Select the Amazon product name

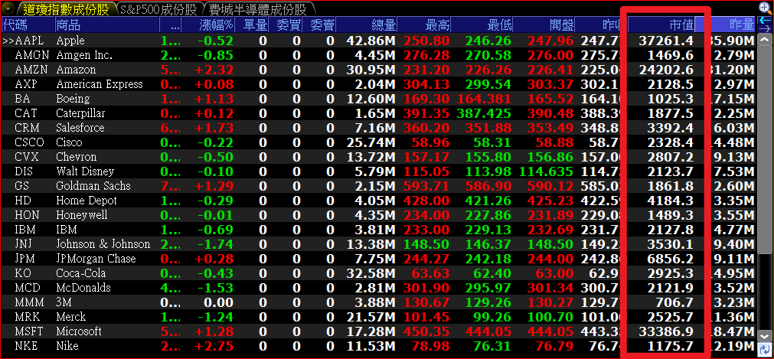coord(76,70)
